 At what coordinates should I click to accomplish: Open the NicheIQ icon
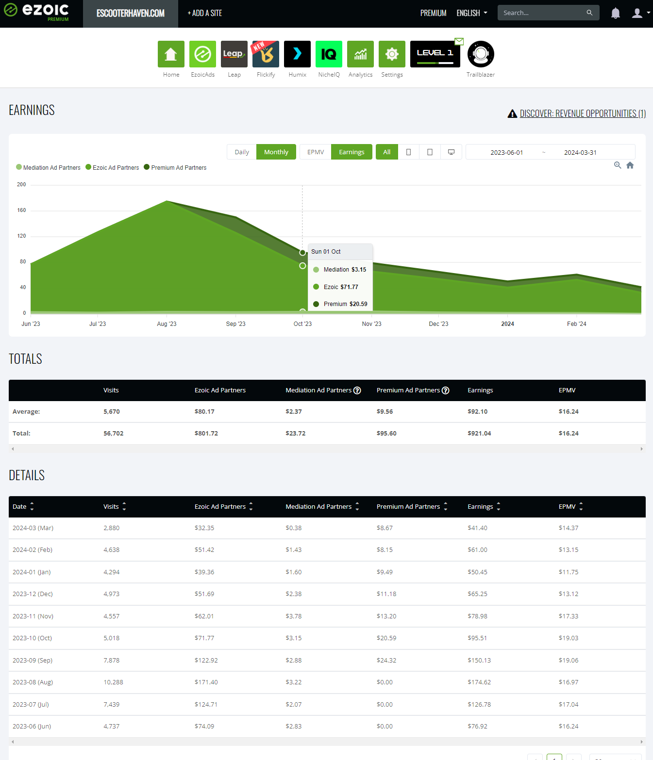329,54
